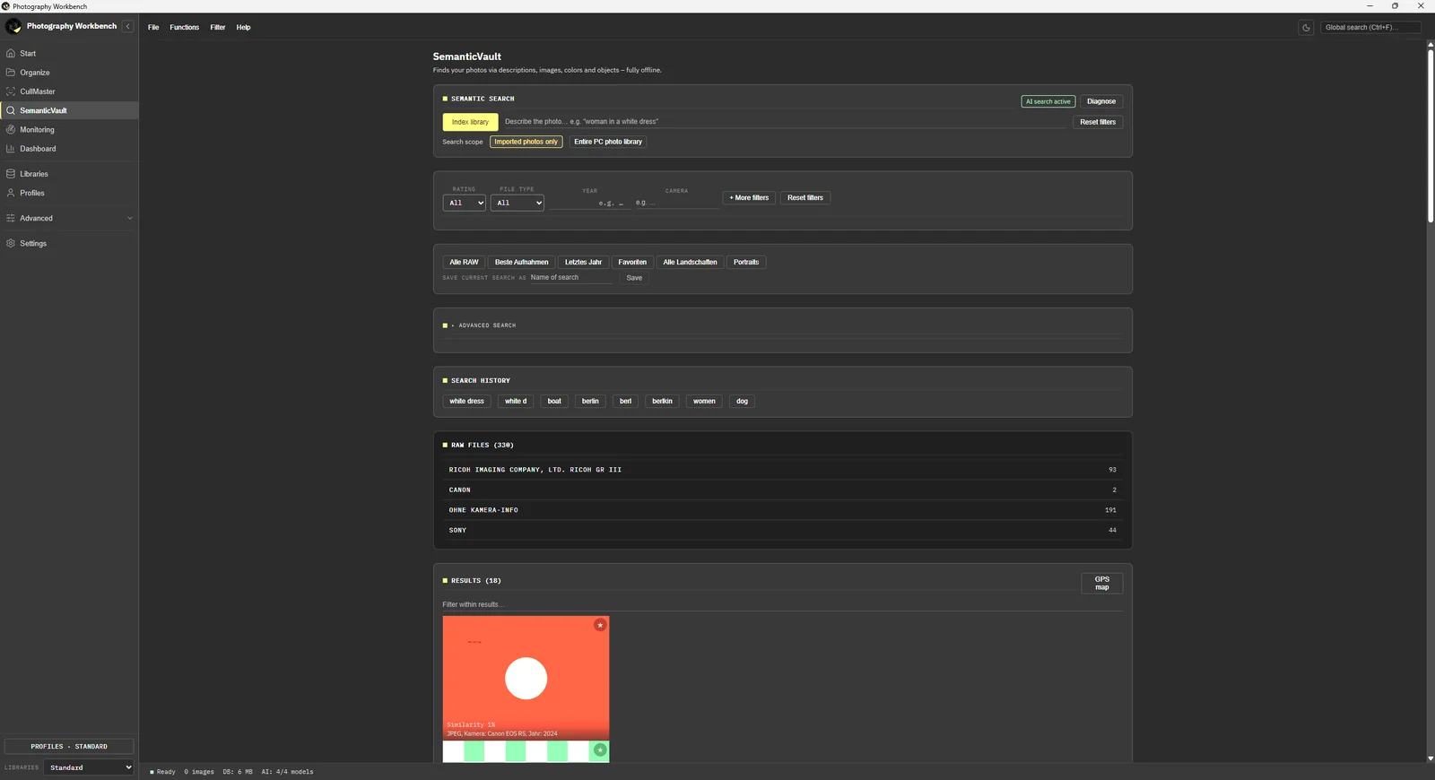Screen dimensions: 1435x780
Task: Open Monitoring via its radar icon
Action: pos(11,130)
